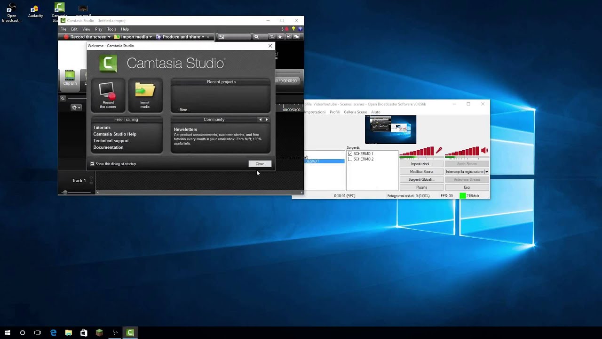The width and height of the screenshot is (602, 339).
Task: Click OBS preview thumbnail
Action: [x=390, y=129]
